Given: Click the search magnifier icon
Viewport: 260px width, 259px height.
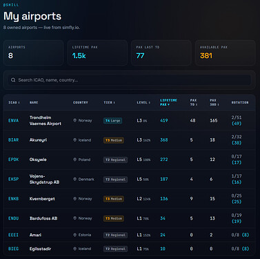Looking at the screenshot, I should tap(13, 80).
